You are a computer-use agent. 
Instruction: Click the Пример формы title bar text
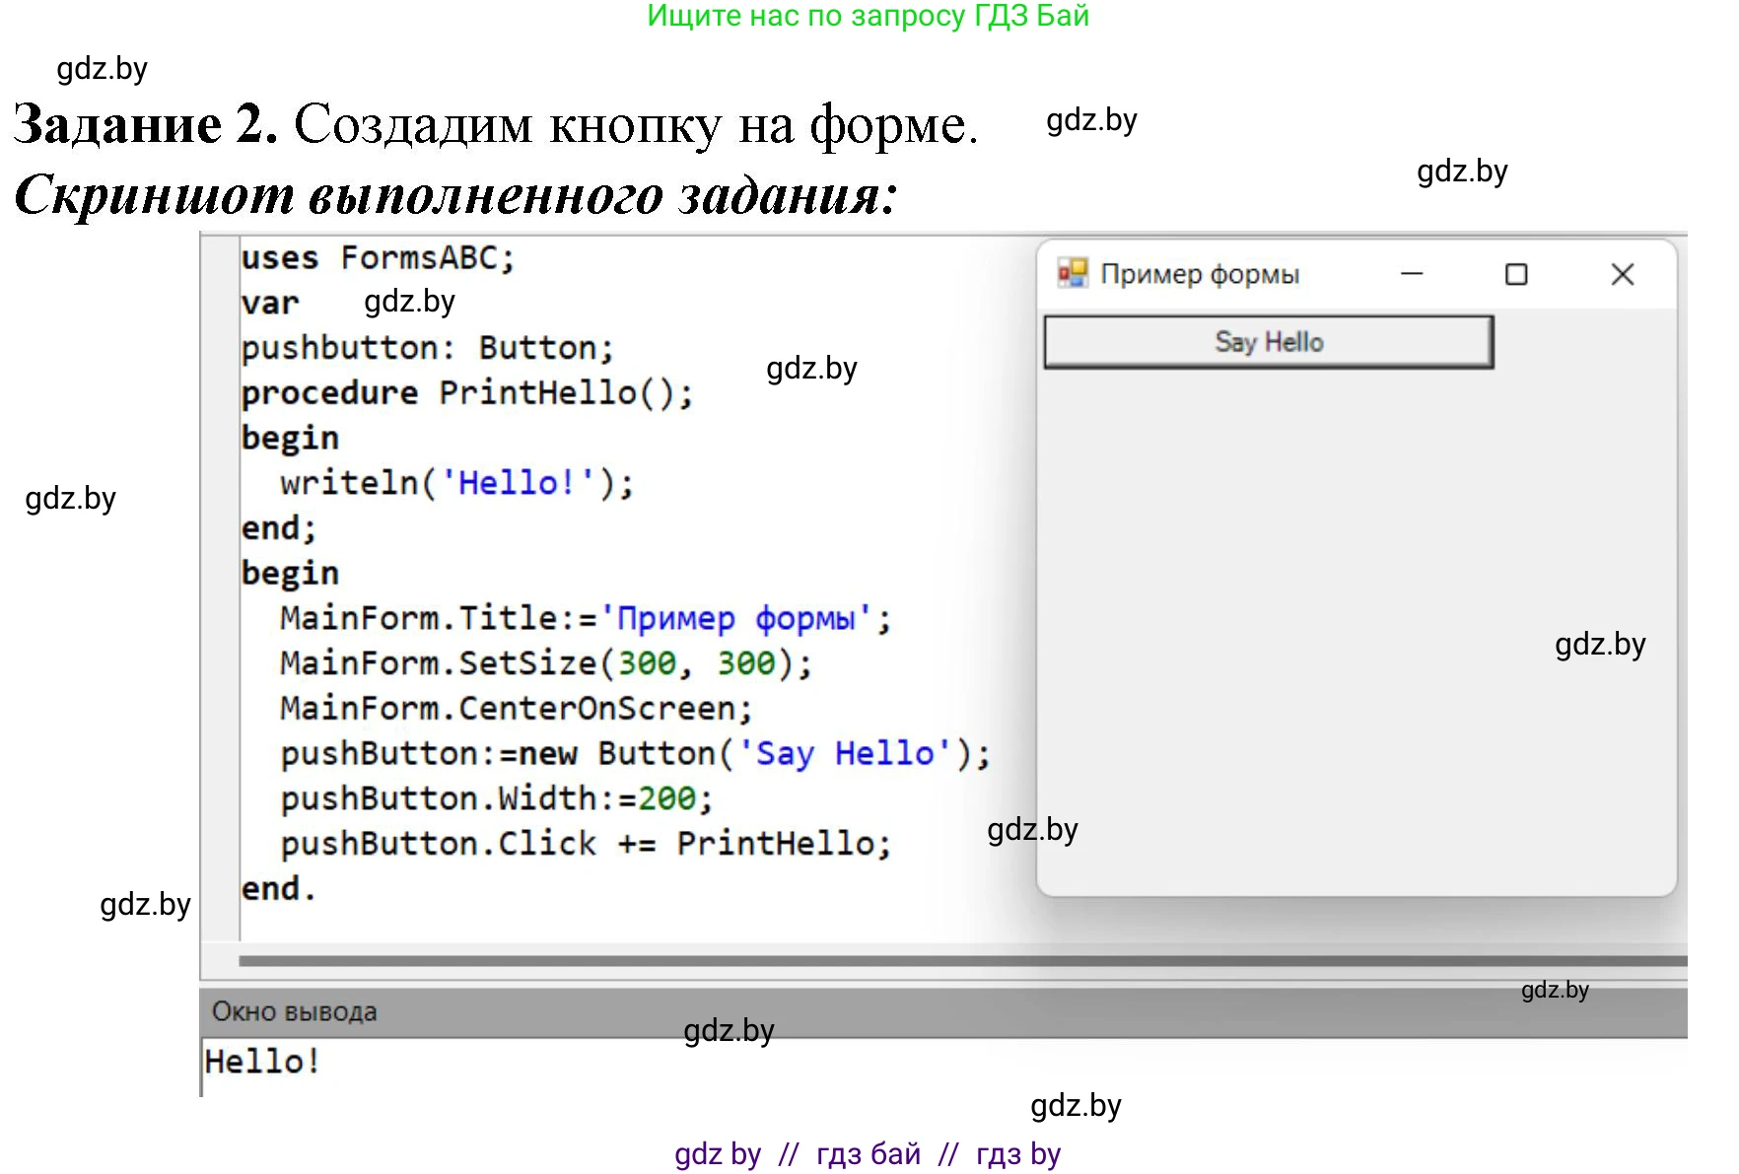tap(1200, 274)
